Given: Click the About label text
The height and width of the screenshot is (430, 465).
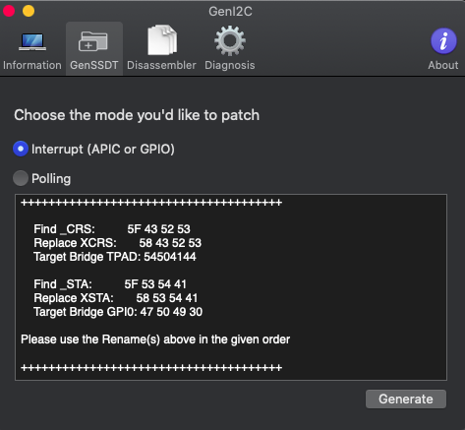Looking at the screenshot, I should point(443,65).
